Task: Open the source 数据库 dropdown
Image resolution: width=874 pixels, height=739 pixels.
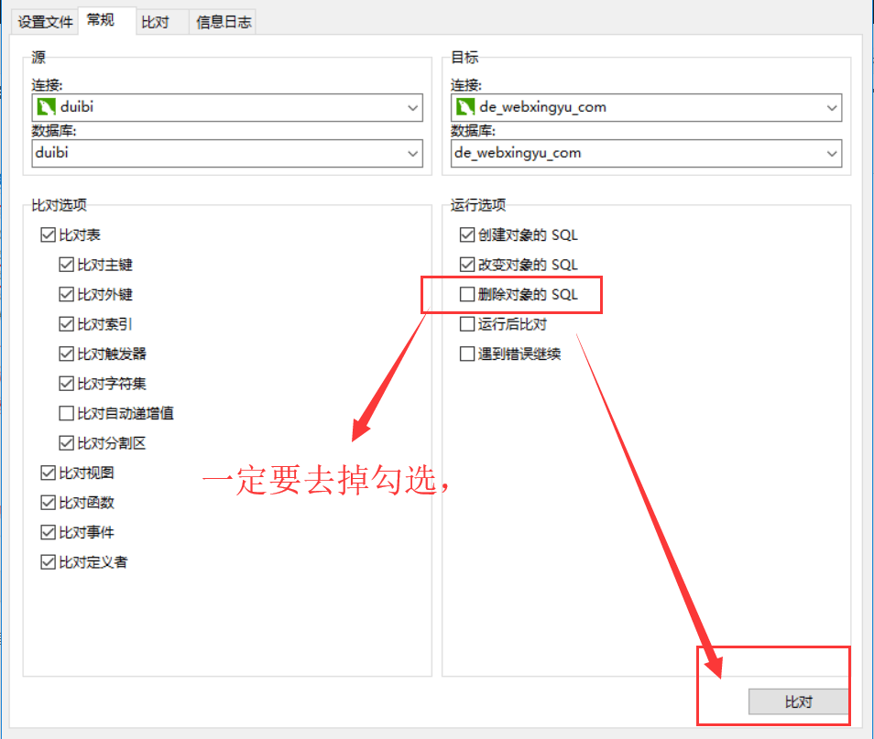Action: 412,153
